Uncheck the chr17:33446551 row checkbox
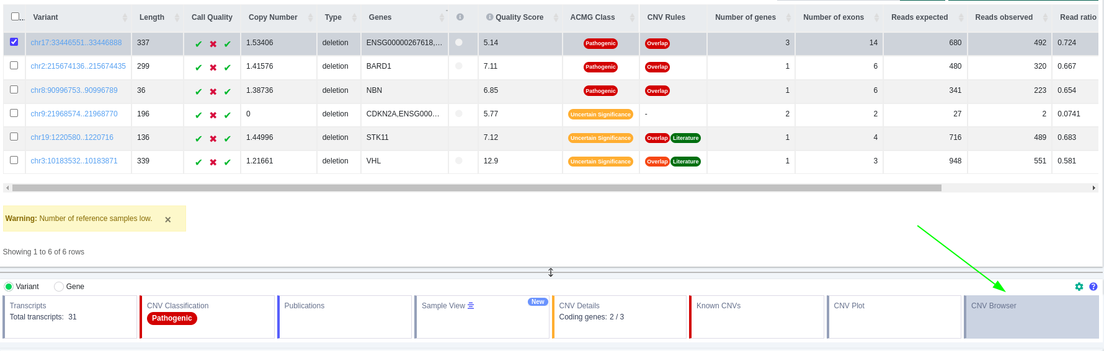The width and height of the screenshot is (1104, 351). pyautogui.click(x=14, y=42)
